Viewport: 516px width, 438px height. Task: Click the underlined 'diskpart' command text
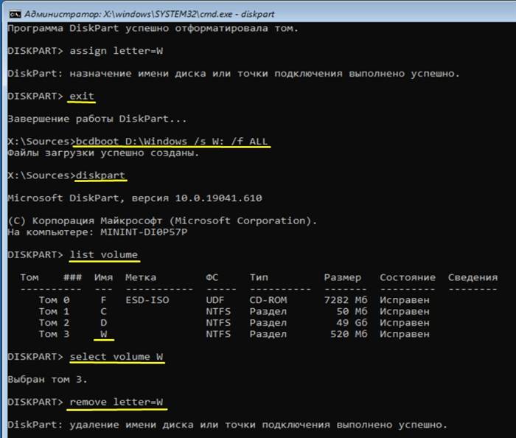tap(100, 175)
